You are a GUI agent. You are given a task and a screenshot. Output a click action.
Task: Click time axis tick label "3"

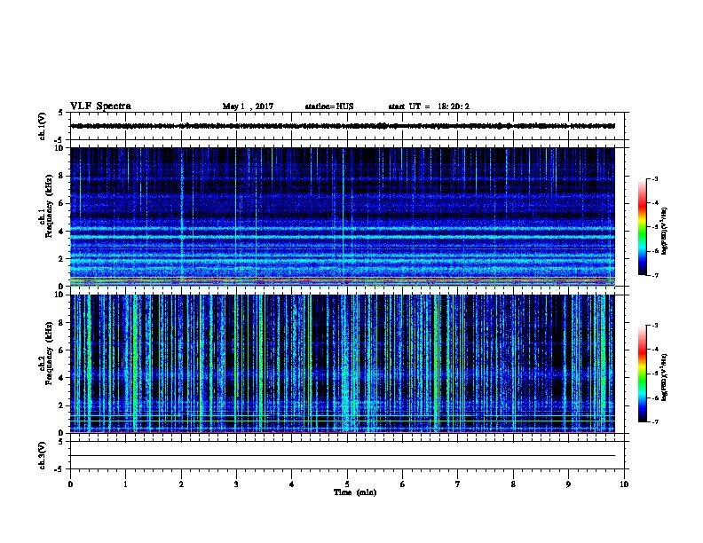(x=236, y=484)
